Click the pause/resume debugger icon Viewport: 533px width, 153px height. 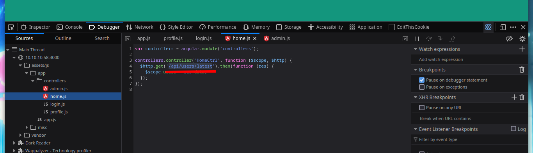click(x=417, y=38)
